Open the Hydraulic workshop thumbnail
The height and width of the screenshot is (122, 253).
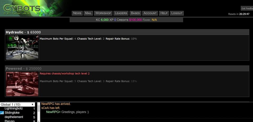click(x=22, y=48)
